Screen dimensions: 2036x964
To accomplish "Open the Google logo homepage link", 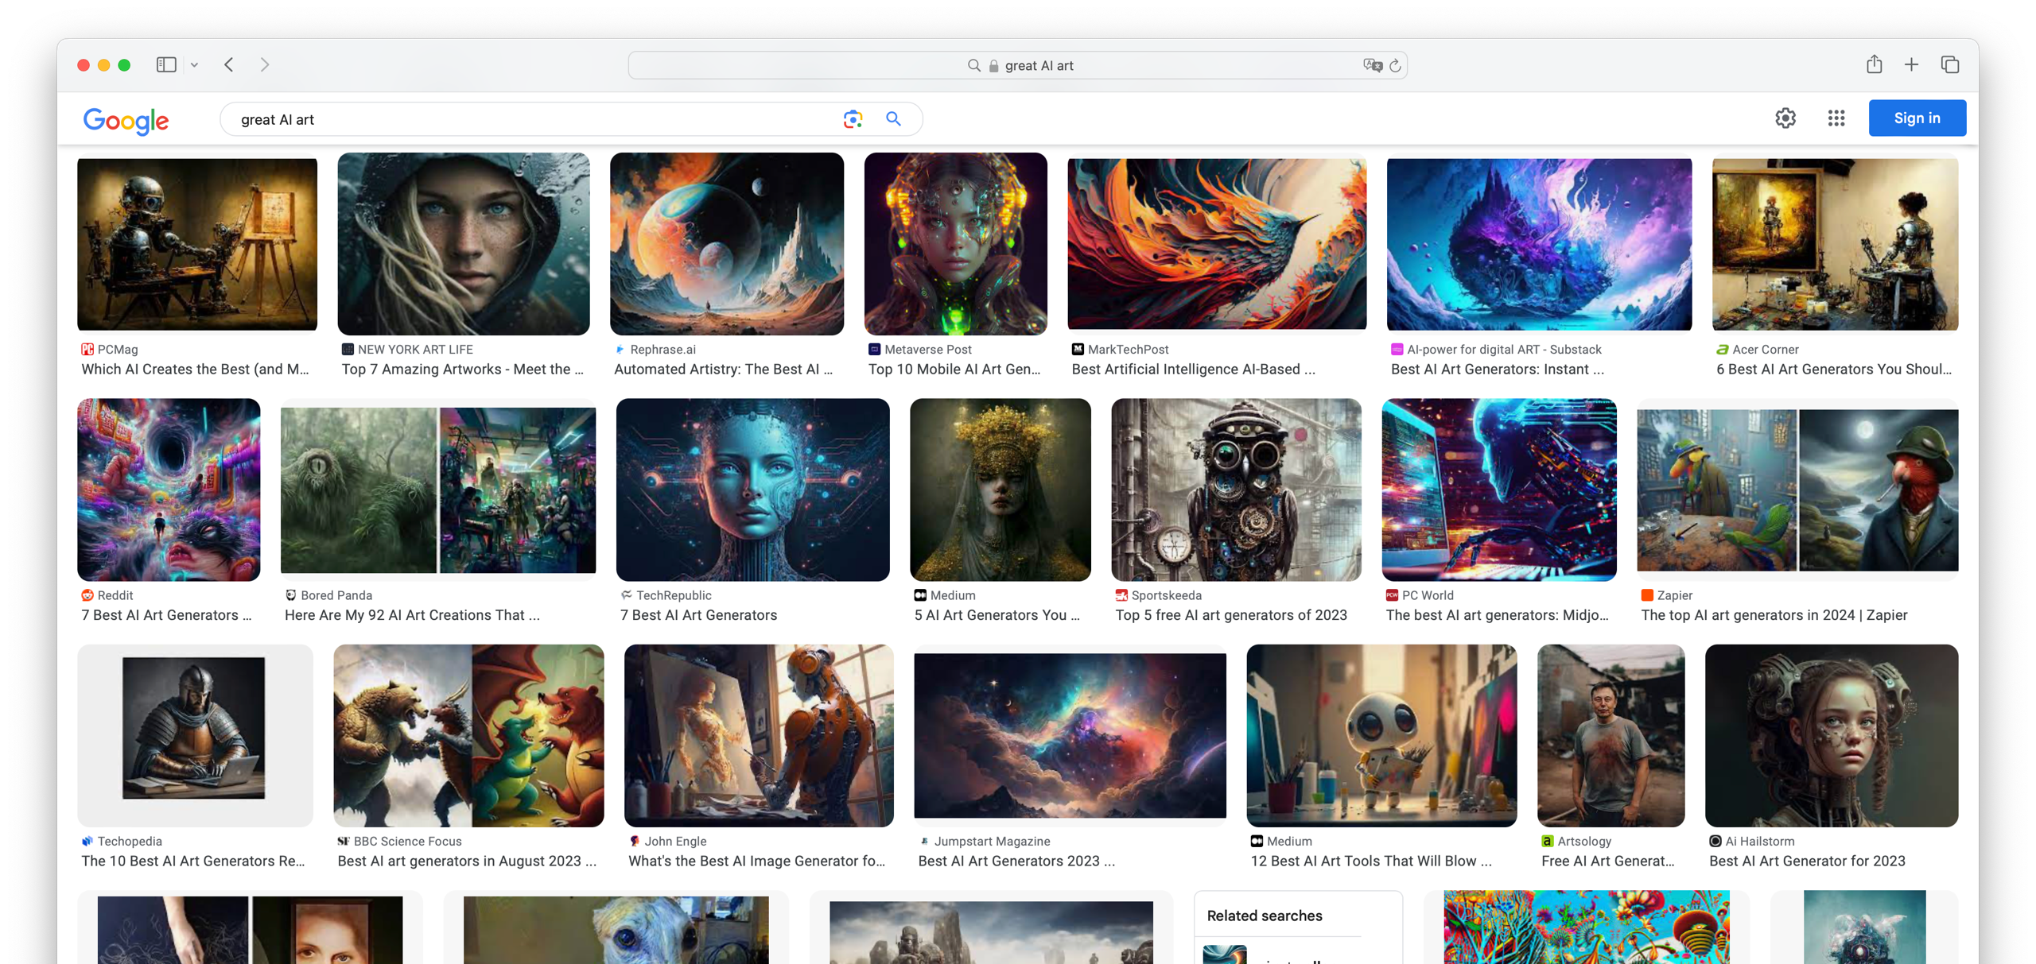I will (126, 120).
